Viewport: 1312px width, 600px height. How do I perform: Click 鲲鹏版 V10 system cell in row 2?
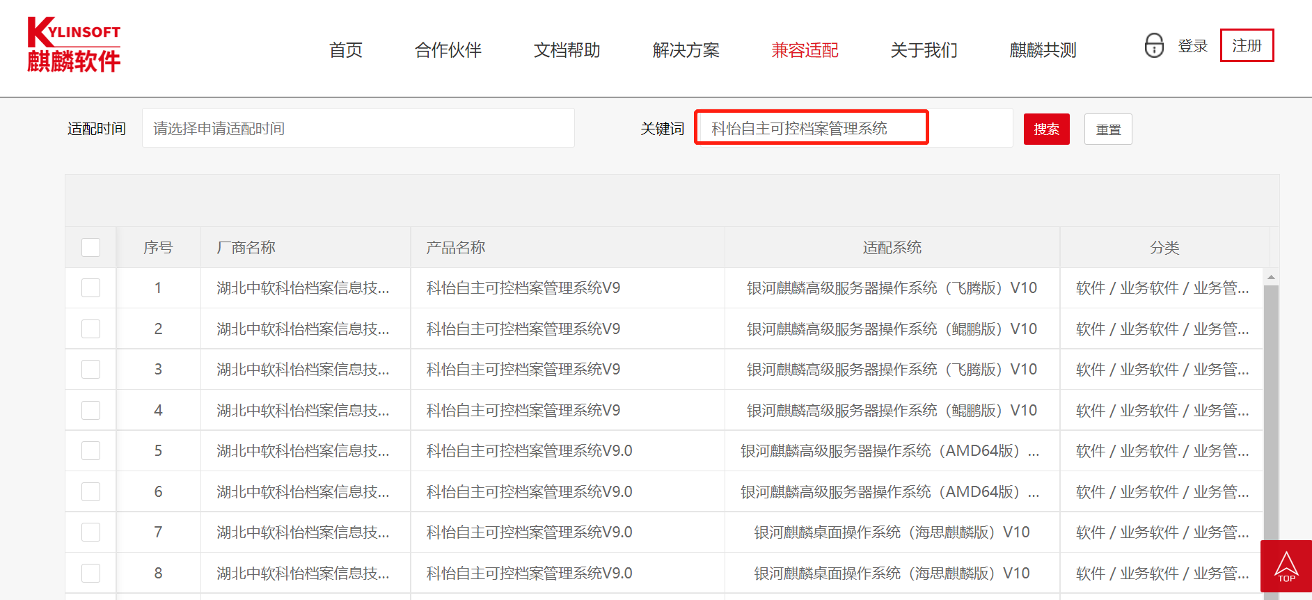pos(892,329)
